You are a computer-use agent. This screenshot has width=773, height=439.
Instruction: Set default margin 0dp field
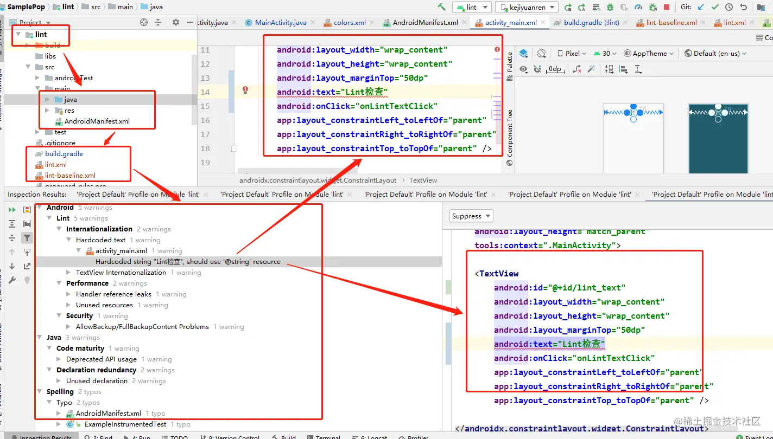[554, 69]
